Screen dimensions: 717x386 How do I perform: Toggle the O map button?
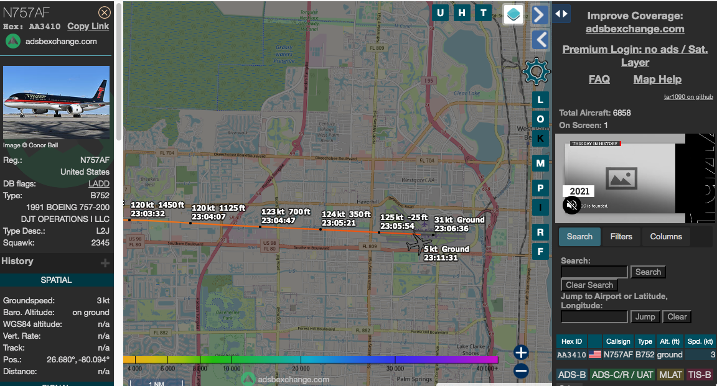tap(540, 119)
